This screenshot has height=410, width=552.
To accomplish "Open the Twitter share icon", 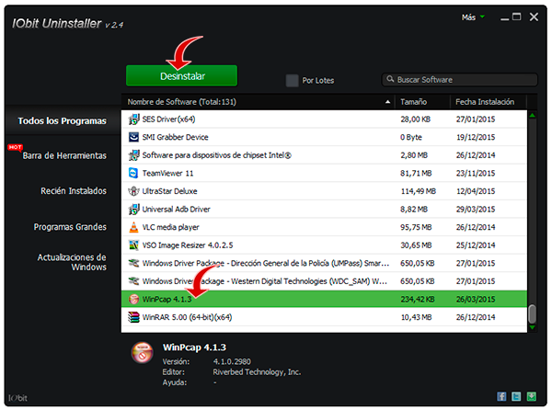I will pos(516,396).
